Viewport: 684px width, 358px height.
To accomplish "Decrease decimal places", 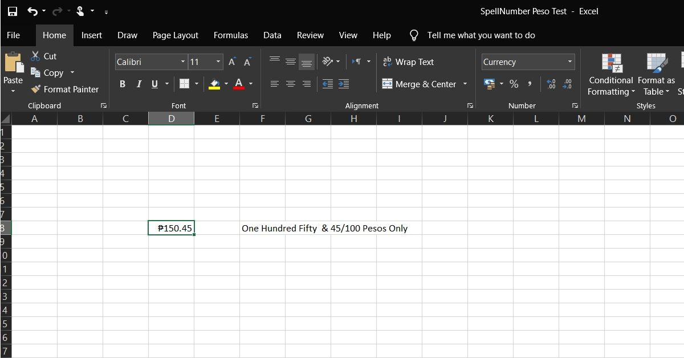I will click(567, 84).
